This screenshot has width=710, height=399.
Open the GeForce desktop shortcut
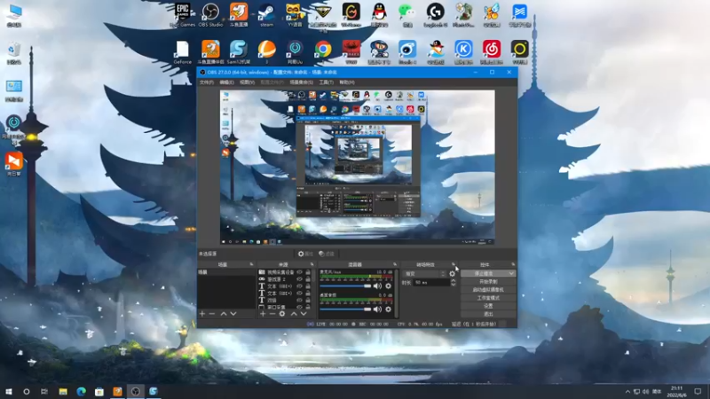[x=183, y=52]
